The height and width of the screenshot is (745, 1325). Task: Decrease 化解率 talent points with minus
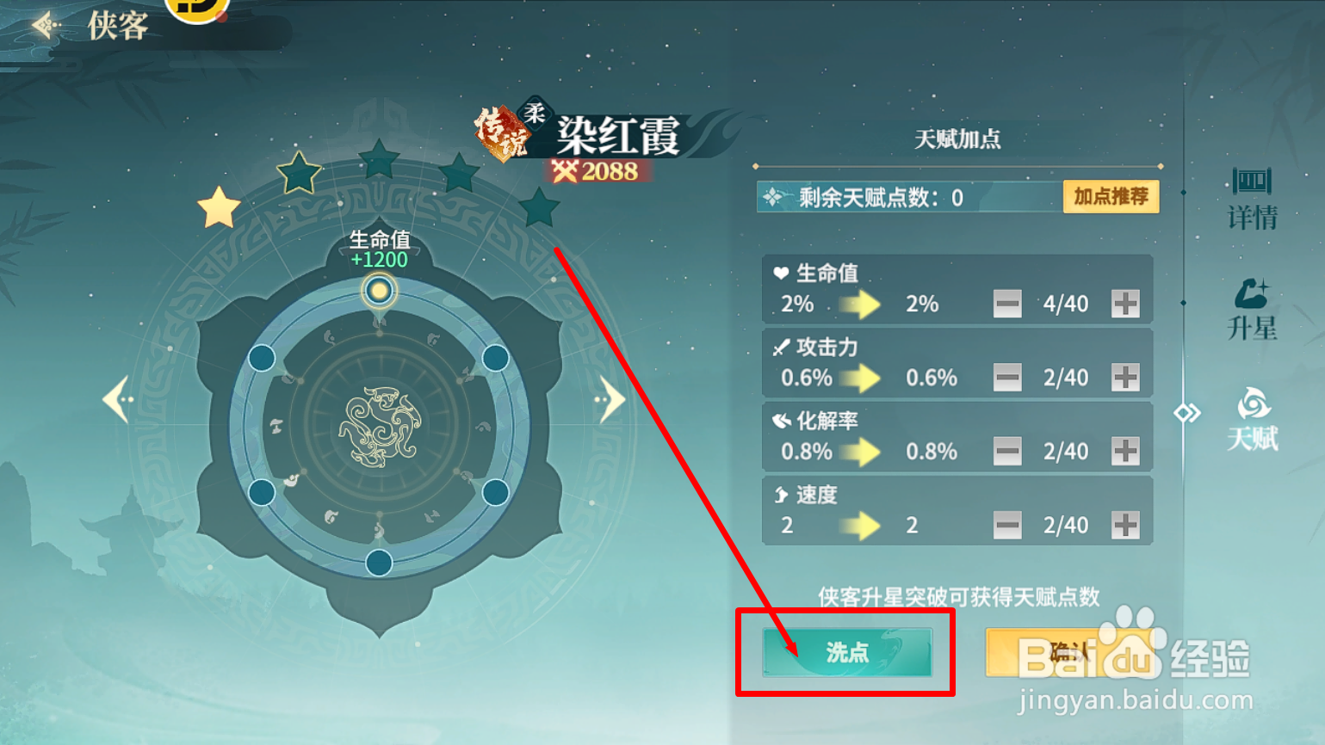pos(1007,451)
